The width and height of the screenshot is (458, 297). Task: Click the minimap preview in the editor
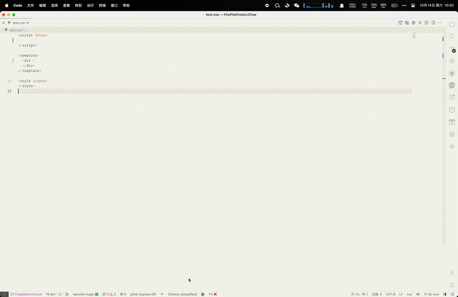(x=414, y=36)
